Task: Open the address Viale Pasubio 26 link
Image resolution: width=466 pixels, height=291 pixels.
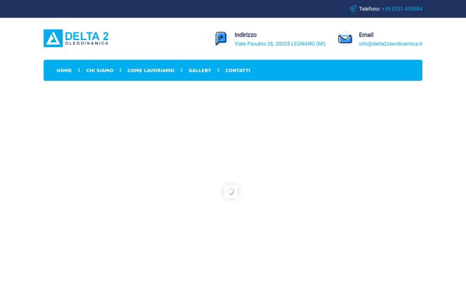Action: pos(280,44)
